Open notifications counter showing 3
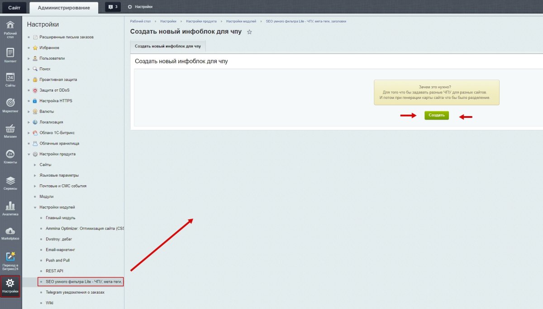 point(114,7)
